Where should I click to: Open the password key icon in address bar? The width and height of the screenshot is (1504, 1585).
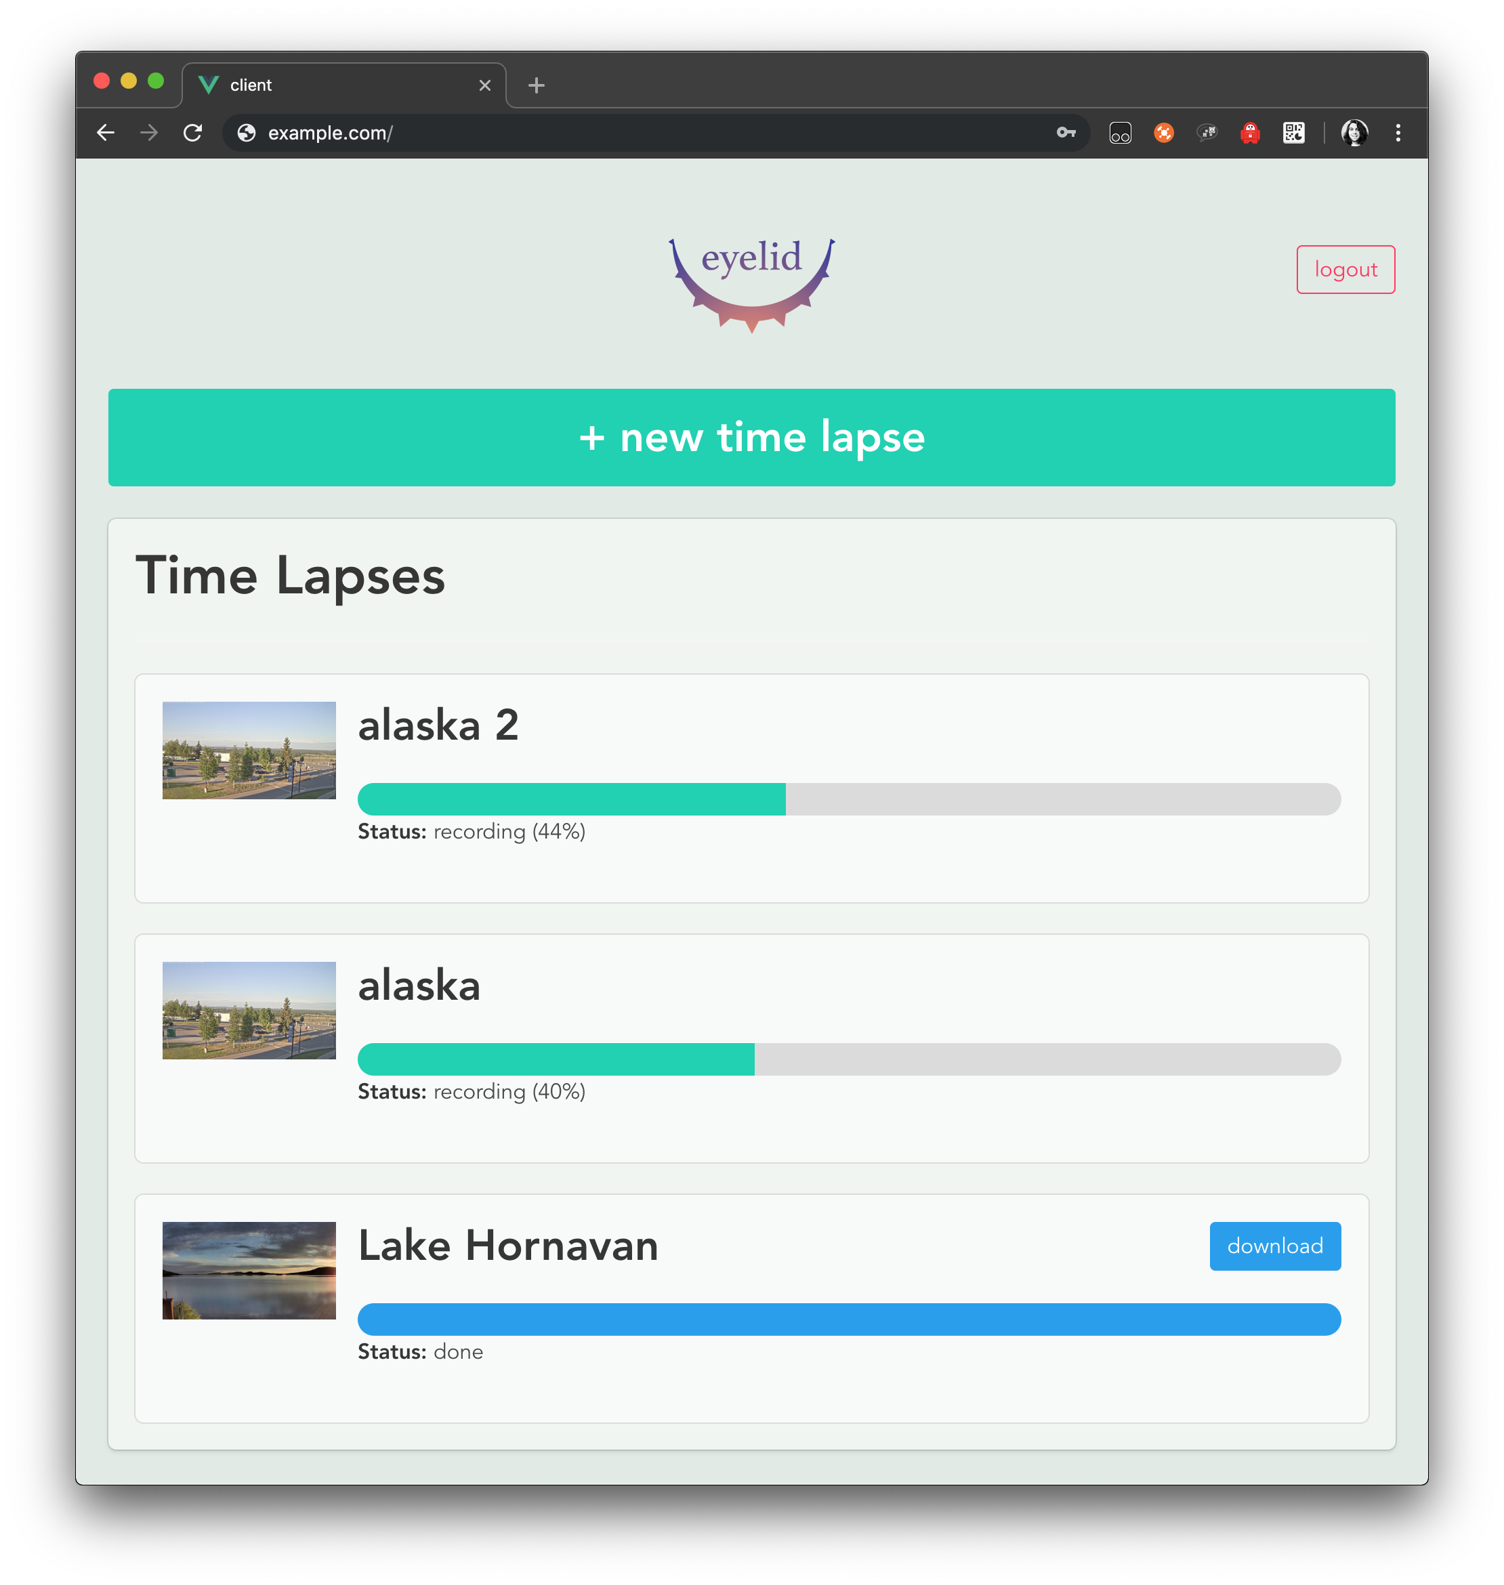pyautogui.click(x=1066, y=133)
